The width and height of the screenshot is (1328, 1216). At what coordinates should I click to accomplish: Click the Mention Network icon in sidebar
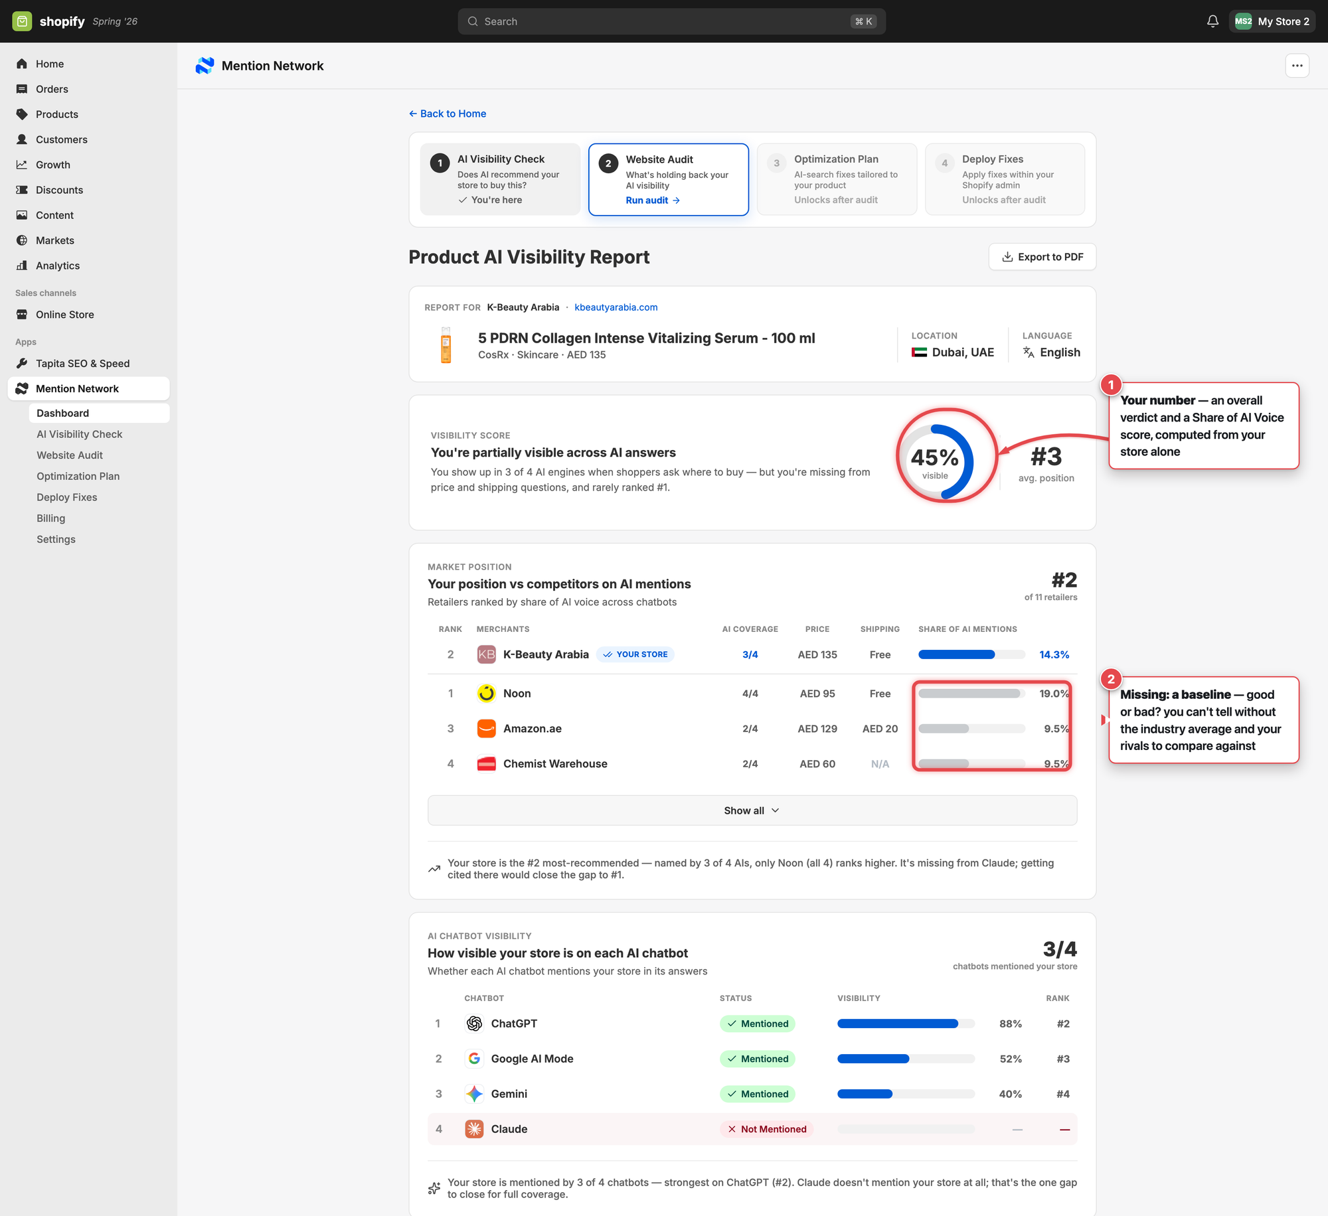click(22, 389)
